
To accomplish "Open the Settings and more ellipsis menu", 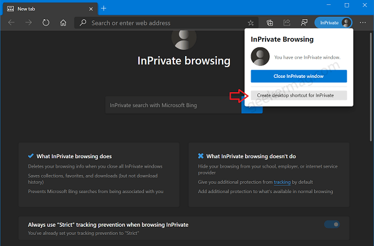I will pyautogui.click(x=363, y=22).
